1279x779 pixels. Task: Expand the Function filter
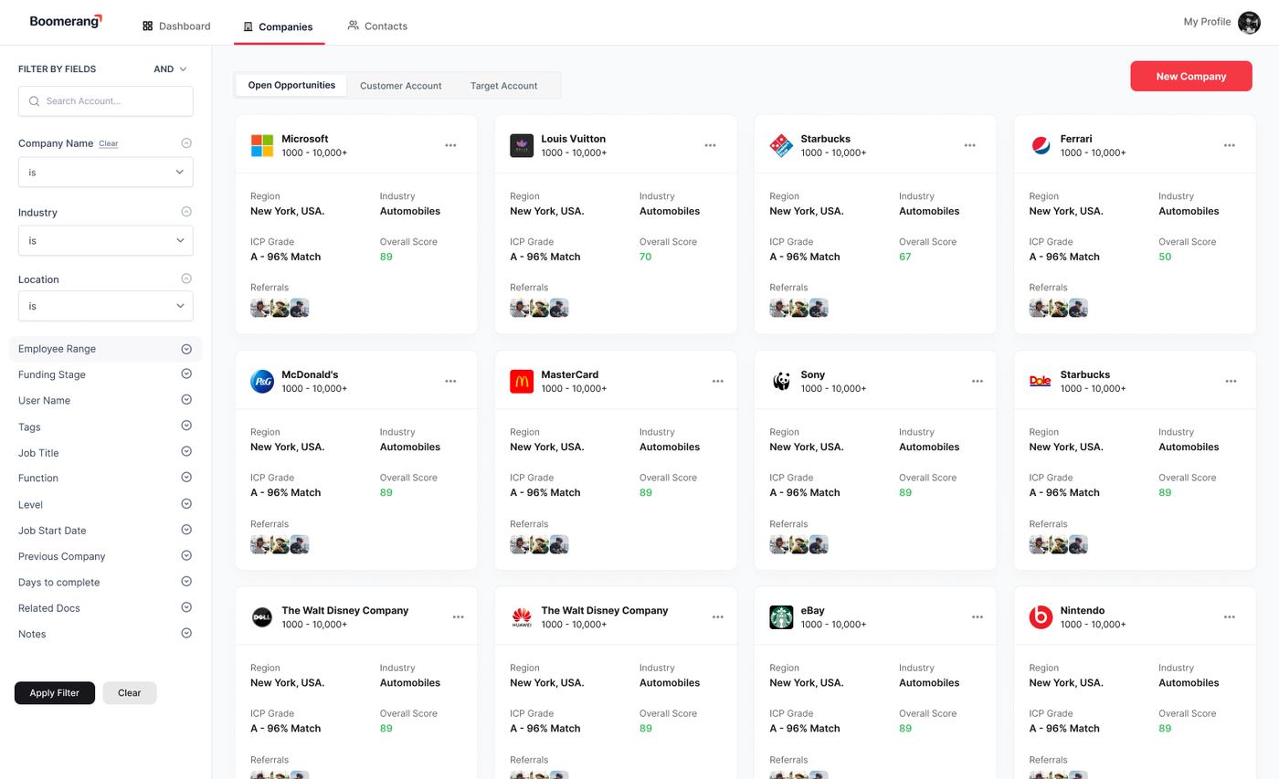(186, 478)
